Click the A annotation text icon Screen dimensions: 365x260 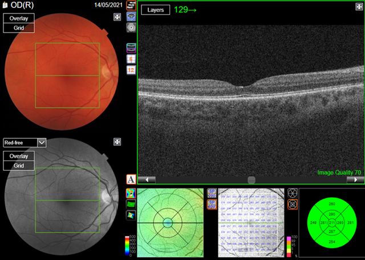click(131, 179)
